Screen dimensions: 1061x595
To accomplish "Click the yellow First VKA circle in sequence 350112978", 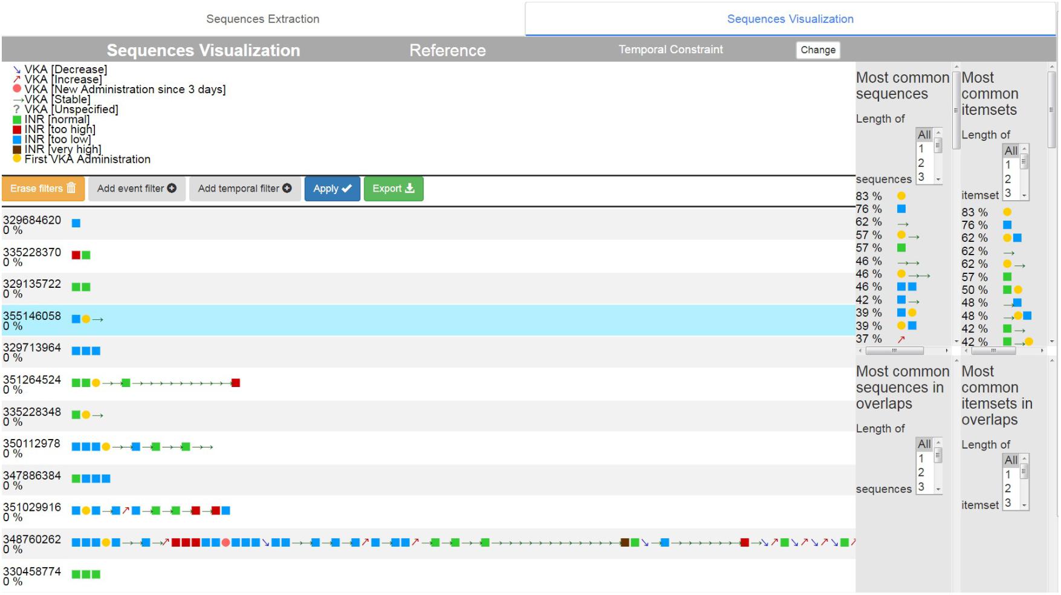I will (x=106, y=447).
